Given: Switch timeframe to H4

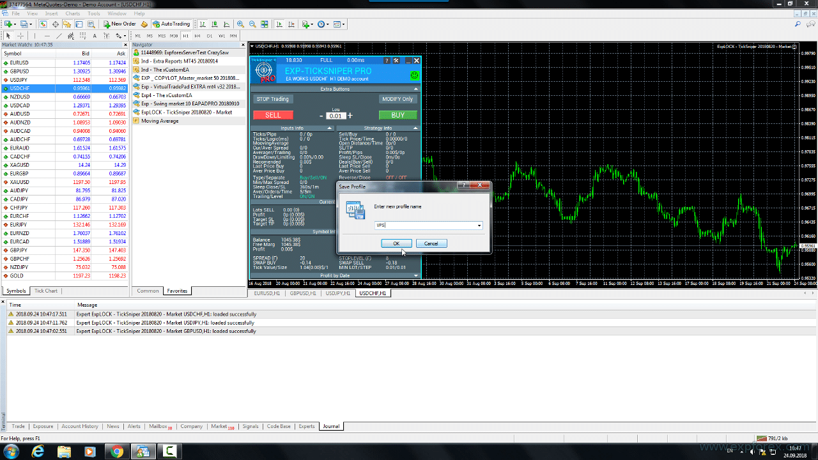Looking at the screenshot, I should click(197, 36).
